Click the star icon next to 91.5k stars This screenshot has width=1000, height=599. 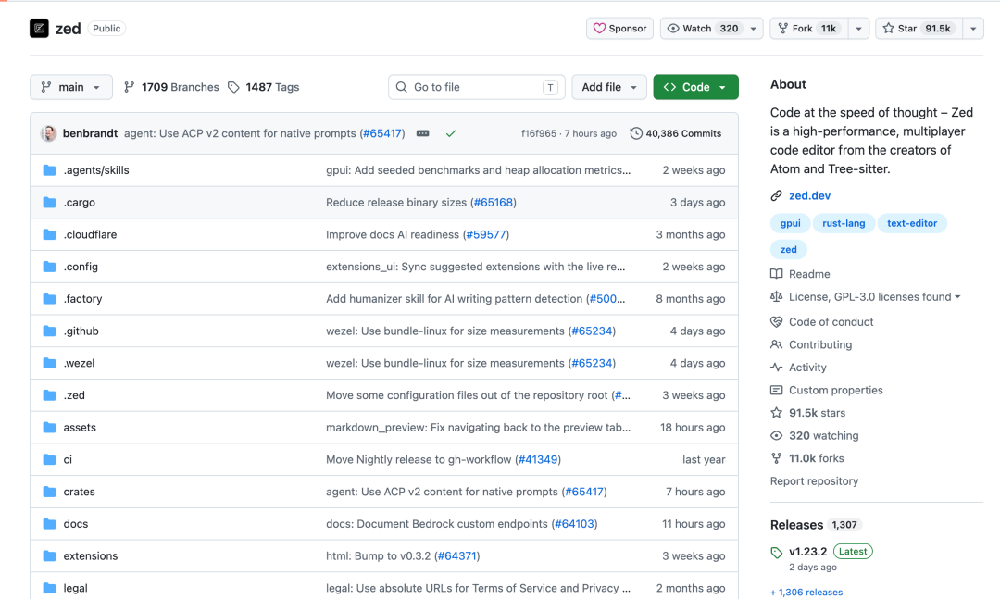[x=776, y=413]
